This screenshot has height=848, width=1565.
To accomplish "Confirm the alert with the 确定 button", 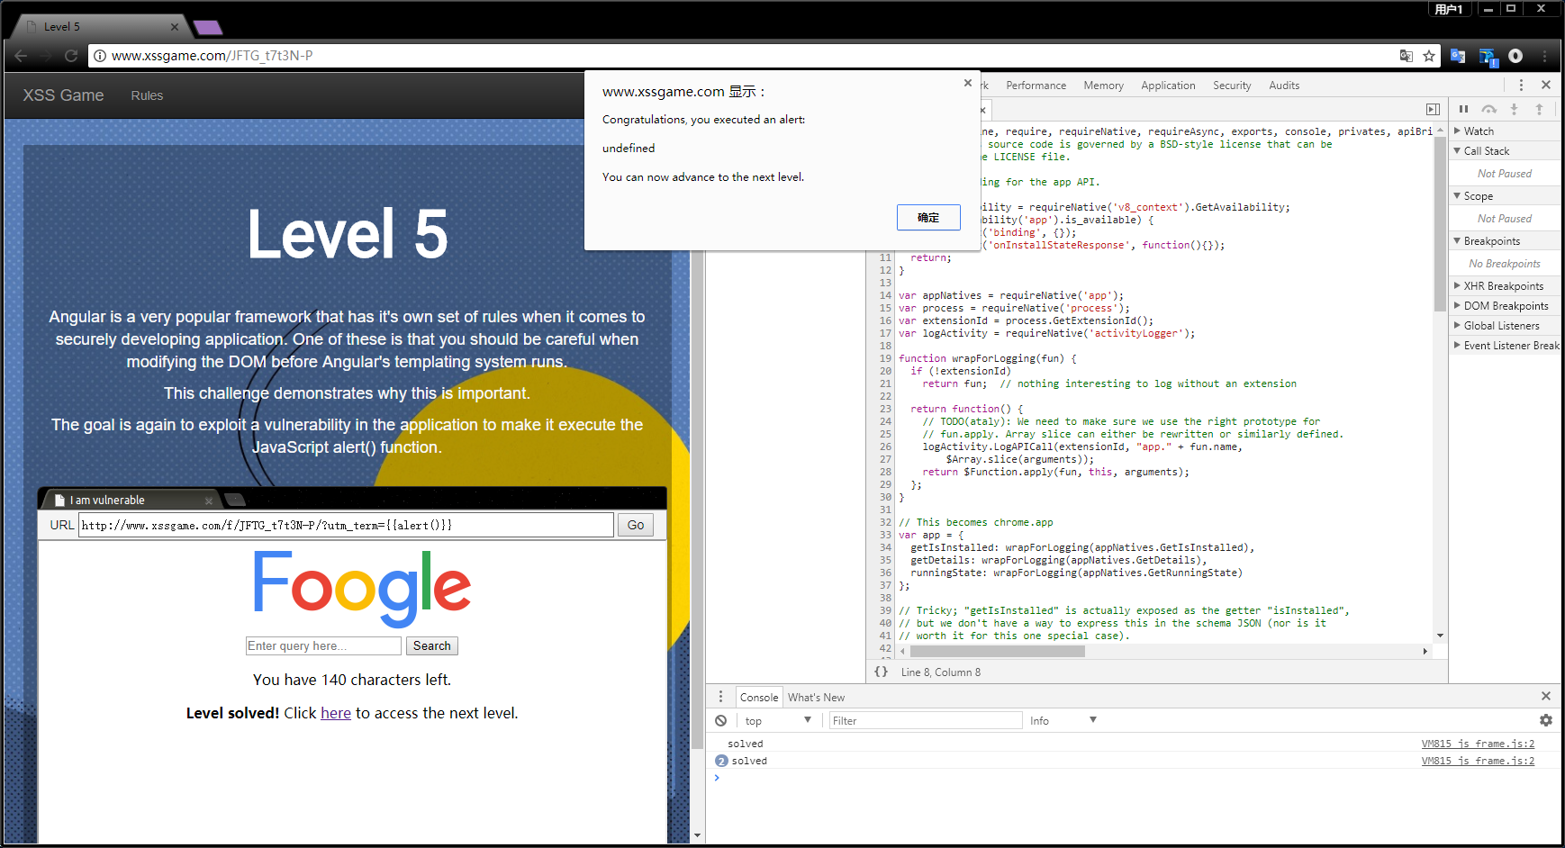I will coord(927,218).
